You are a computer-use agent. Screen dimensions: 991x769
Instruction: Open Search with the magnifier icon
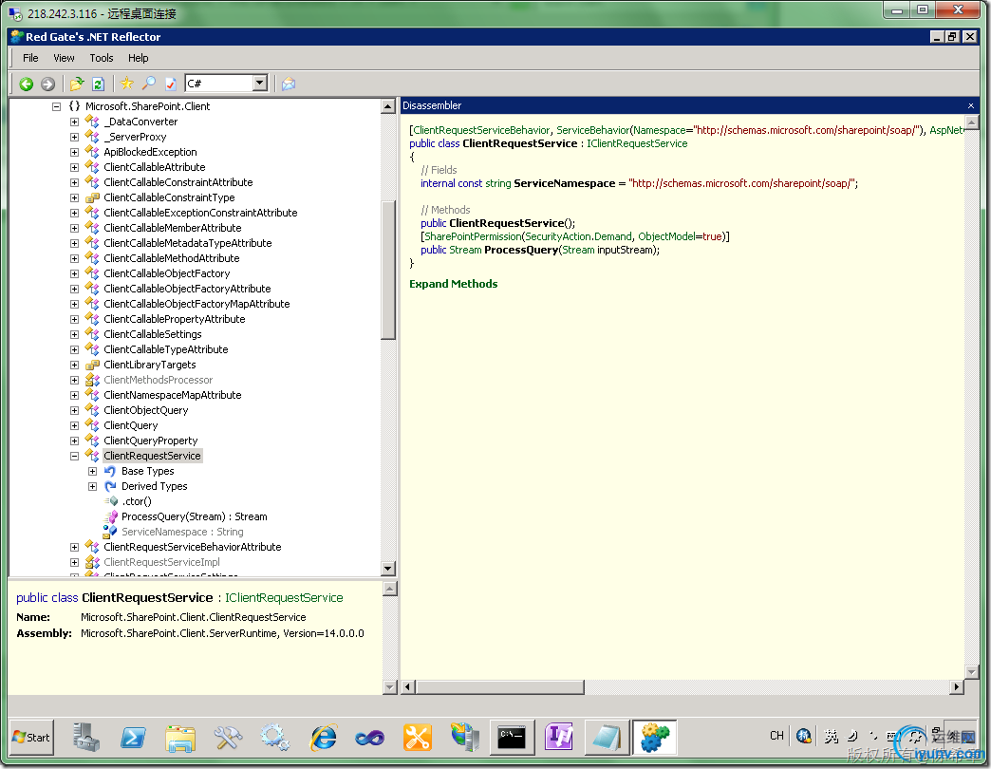[x=149, y=84]
